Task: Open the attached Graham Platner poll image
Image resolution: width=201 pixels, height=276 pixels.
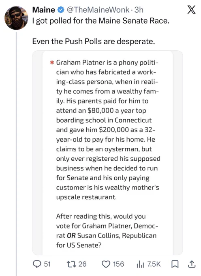Action: [107, 153]
